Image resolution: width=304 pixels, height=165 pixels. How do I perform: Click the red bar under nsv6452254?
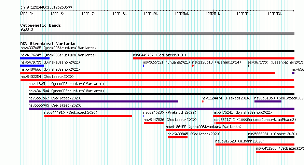click(157, 80)
